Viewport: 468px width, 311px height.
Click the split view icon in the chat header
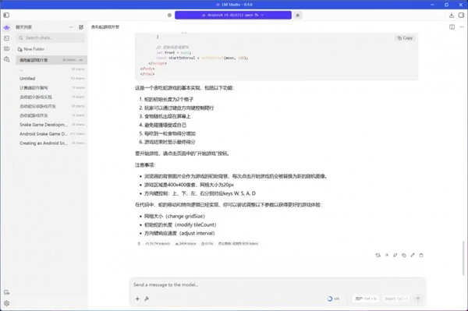click(x=452, y=27)
